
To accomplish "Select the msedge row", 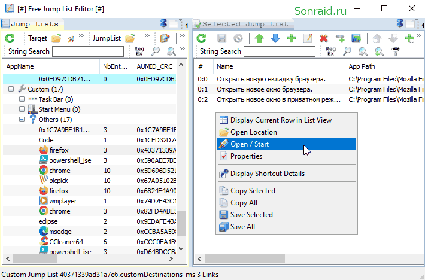I will click(x=90, y=232).
